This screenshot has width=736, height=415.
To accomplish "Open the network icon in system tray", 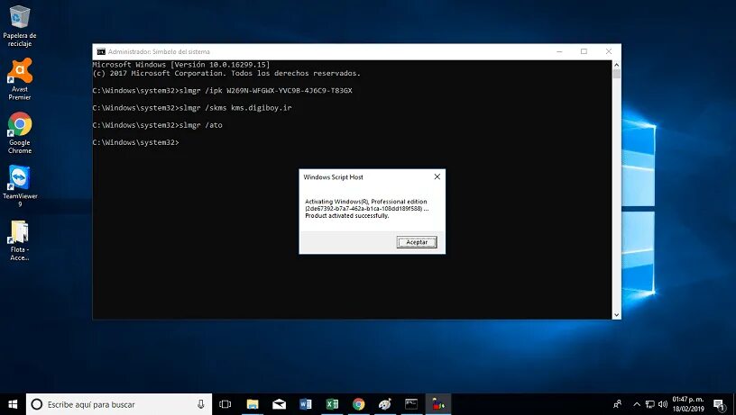I will (649, 404).
